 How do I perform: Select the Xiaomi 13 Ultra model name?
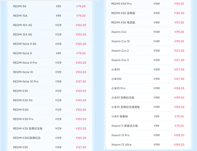pyautogui.click(x=121, y=145)
